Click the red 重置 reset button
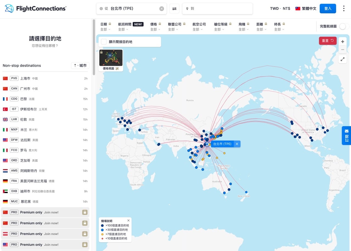The image size is (351, 251). pos(328,41)
